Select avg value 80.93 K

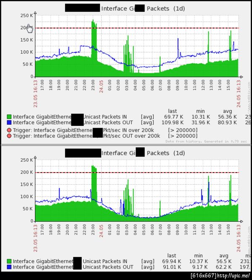click(x=227, y=123)
